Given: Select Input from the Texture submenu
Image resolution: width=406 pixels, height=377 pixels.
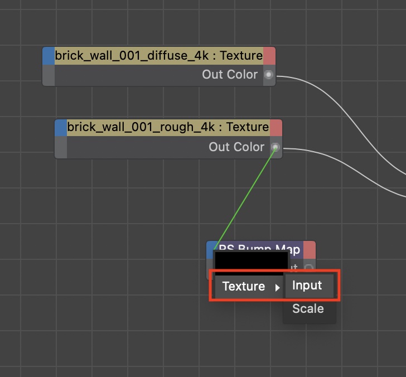Looking at the screenshot, I should (307, 286).
